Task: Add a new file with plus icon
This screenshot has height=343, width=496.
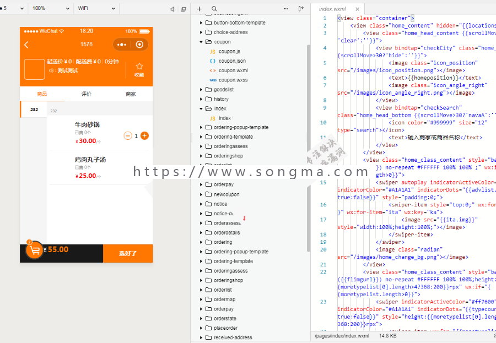Action: click(199, 9)
